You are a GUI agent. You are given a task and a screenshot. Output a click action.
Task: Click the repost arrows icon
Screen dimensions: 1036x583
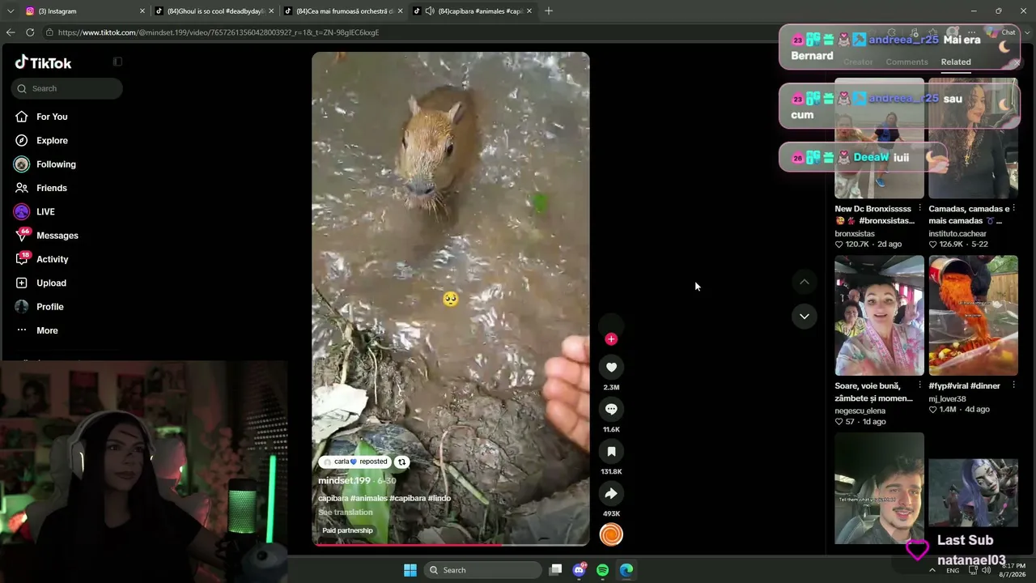401,462
